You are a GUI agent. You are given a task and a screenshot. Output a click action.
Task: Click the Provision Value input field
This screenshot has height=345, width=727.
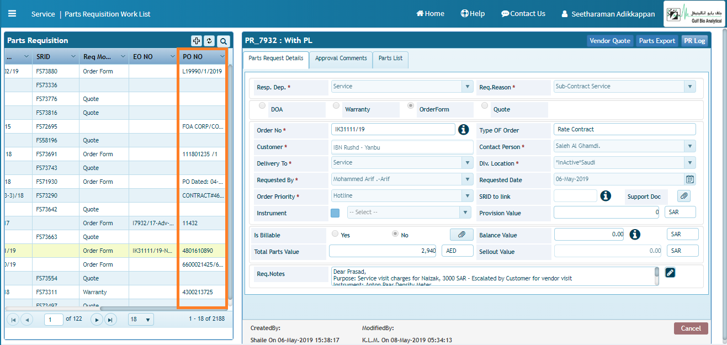click(x=607, y=212)
